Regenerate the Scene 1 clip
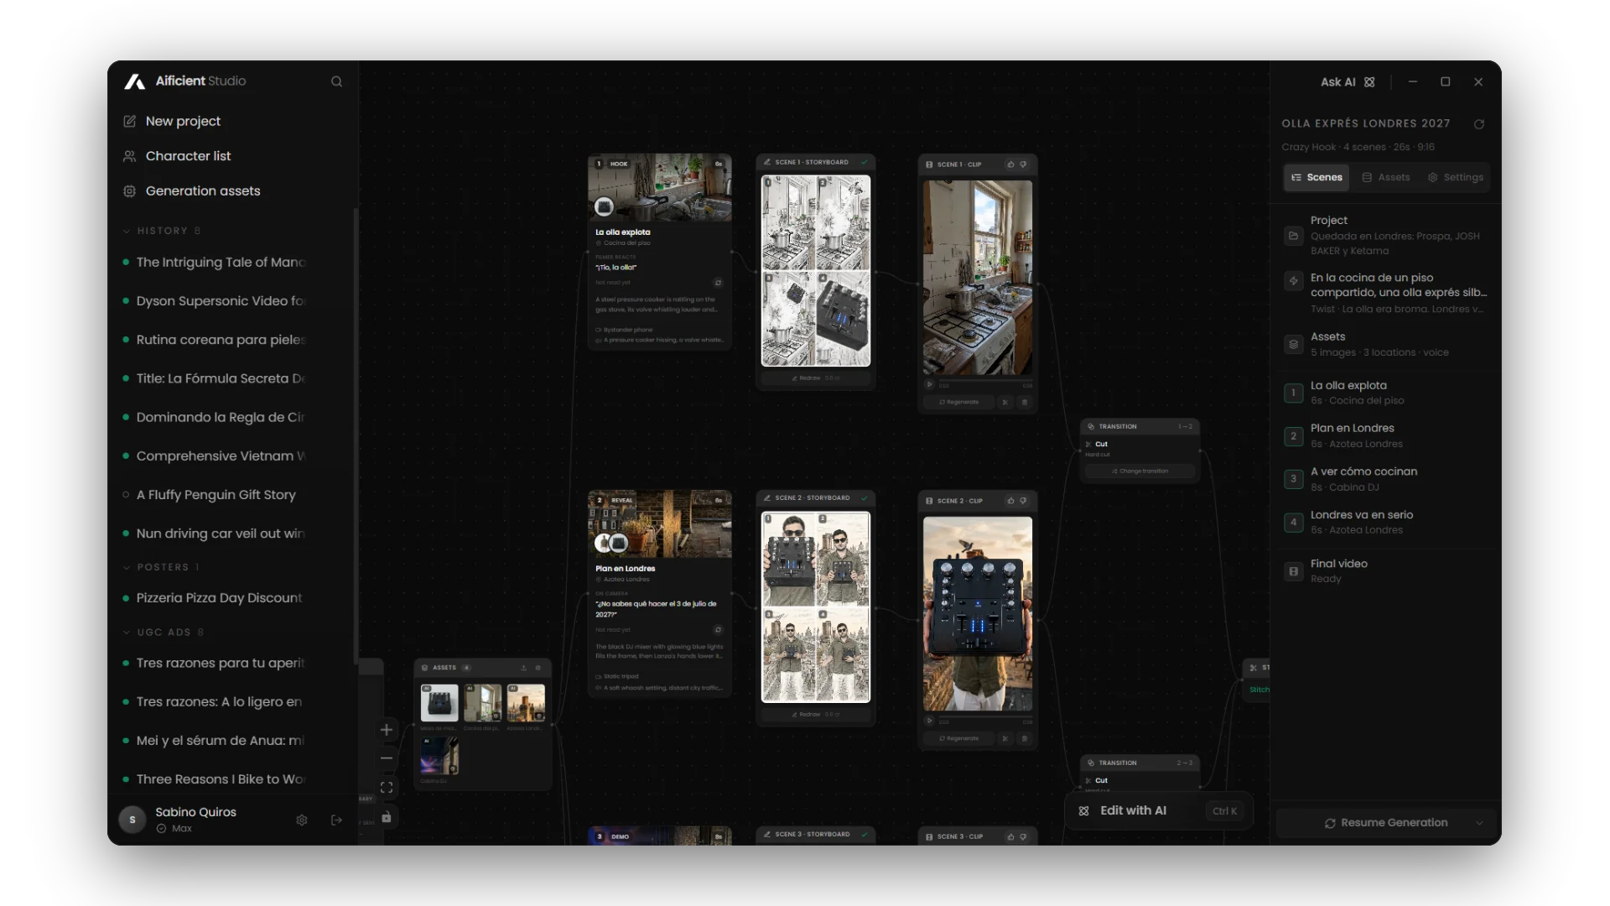Viewport: 1610px width, 906px height. [959, 402]
